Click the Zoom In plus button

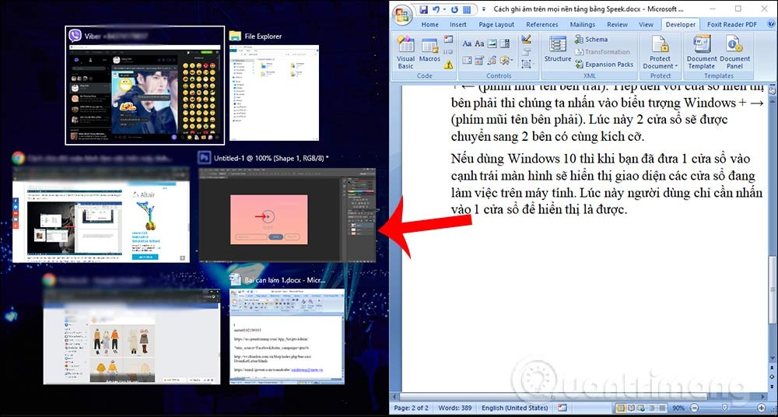[x=762, y=408]
